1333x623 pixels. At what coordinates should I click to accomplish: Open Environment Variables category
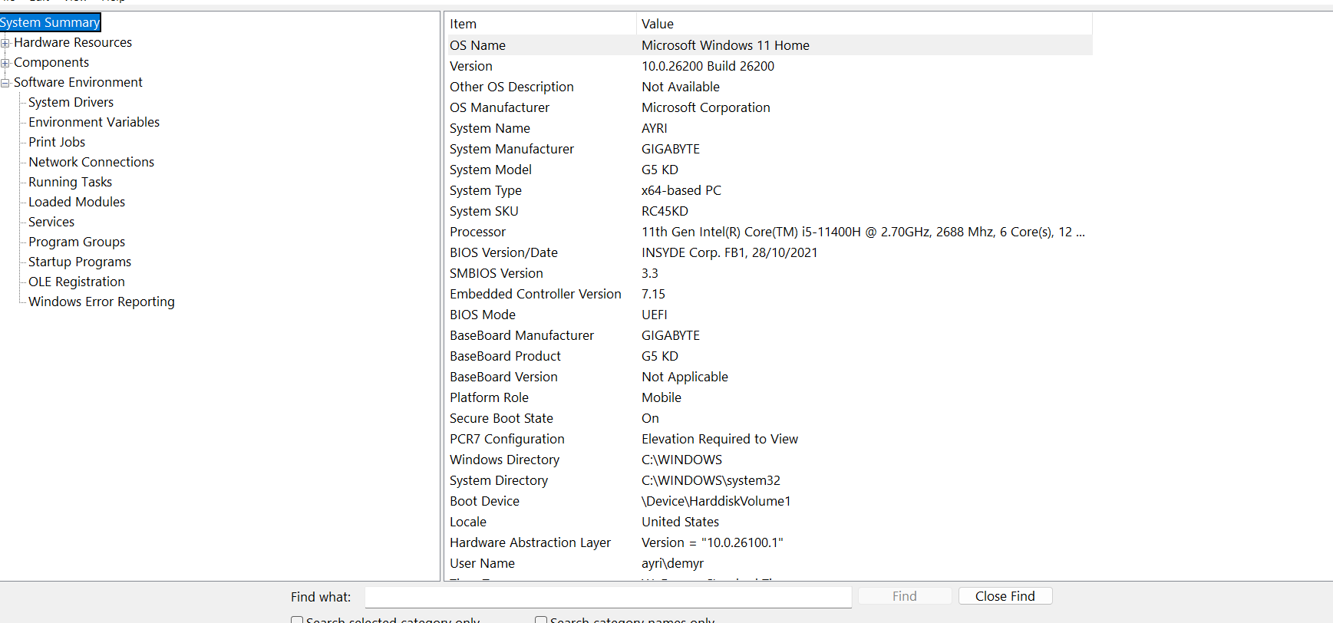point(94,122)
